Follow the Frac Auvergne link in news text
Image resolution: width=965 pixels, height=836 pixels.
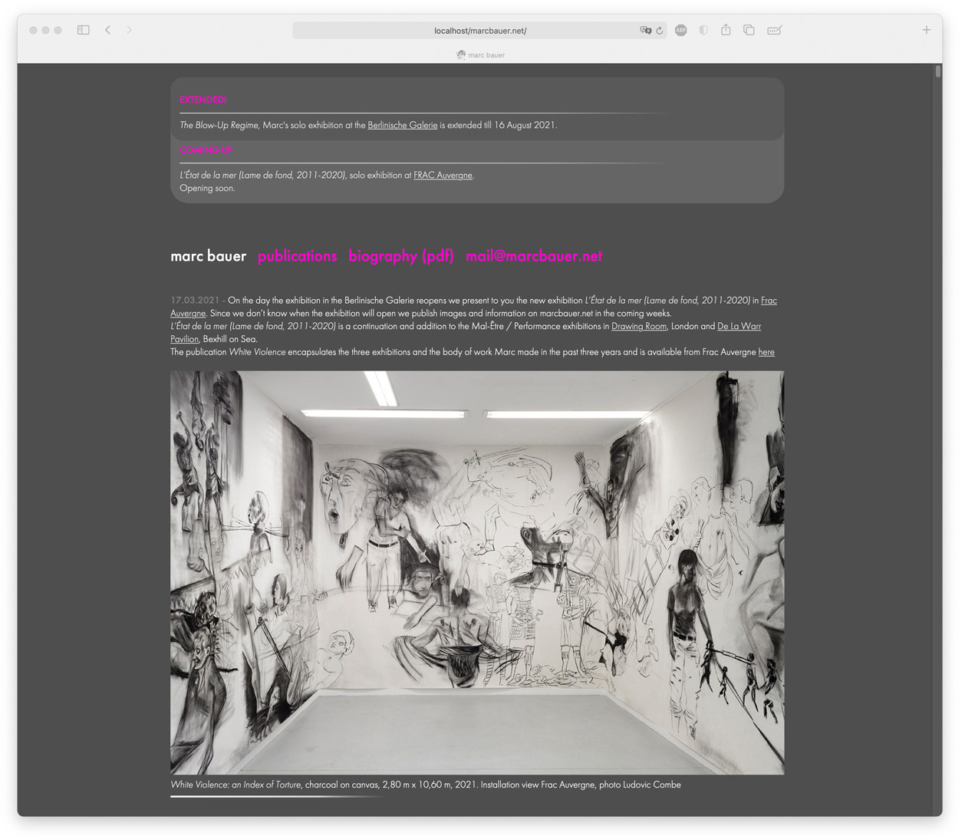[769, 301]
